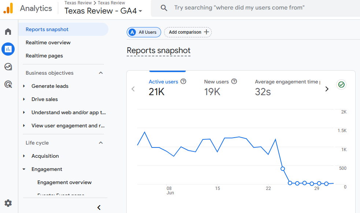The height and width of the screenshot is (213, 360).
Task: Collapse the reports navigation panel
Action: [x=99, y=208]
